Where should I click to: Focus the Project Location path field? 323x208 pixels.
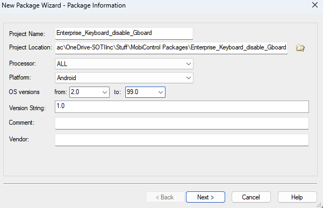(x=171, y=48)
